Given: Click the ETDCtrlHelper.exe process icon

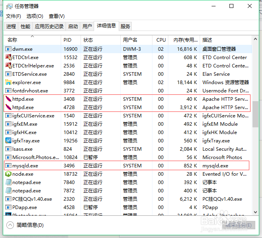Looking at the screenshot, I should click(x=8, y=65).
